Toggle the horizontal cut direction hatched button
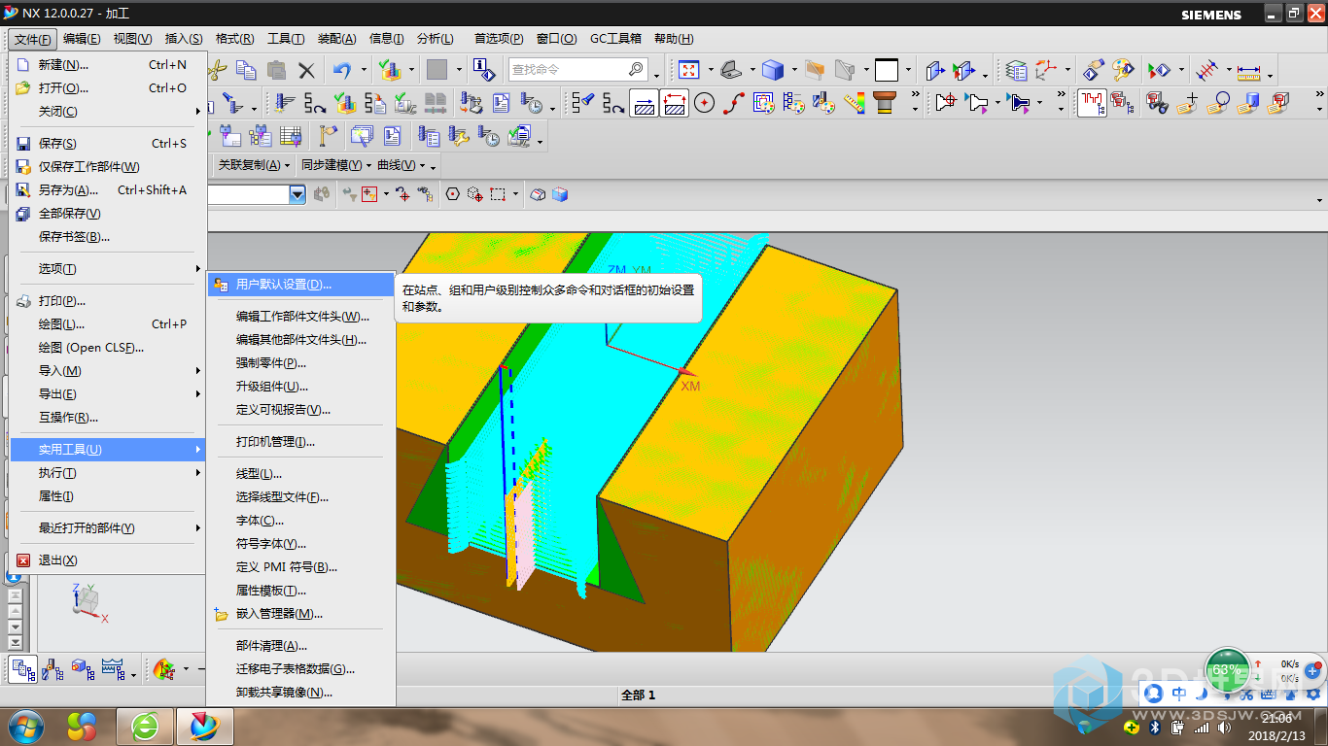 (644, 102)
